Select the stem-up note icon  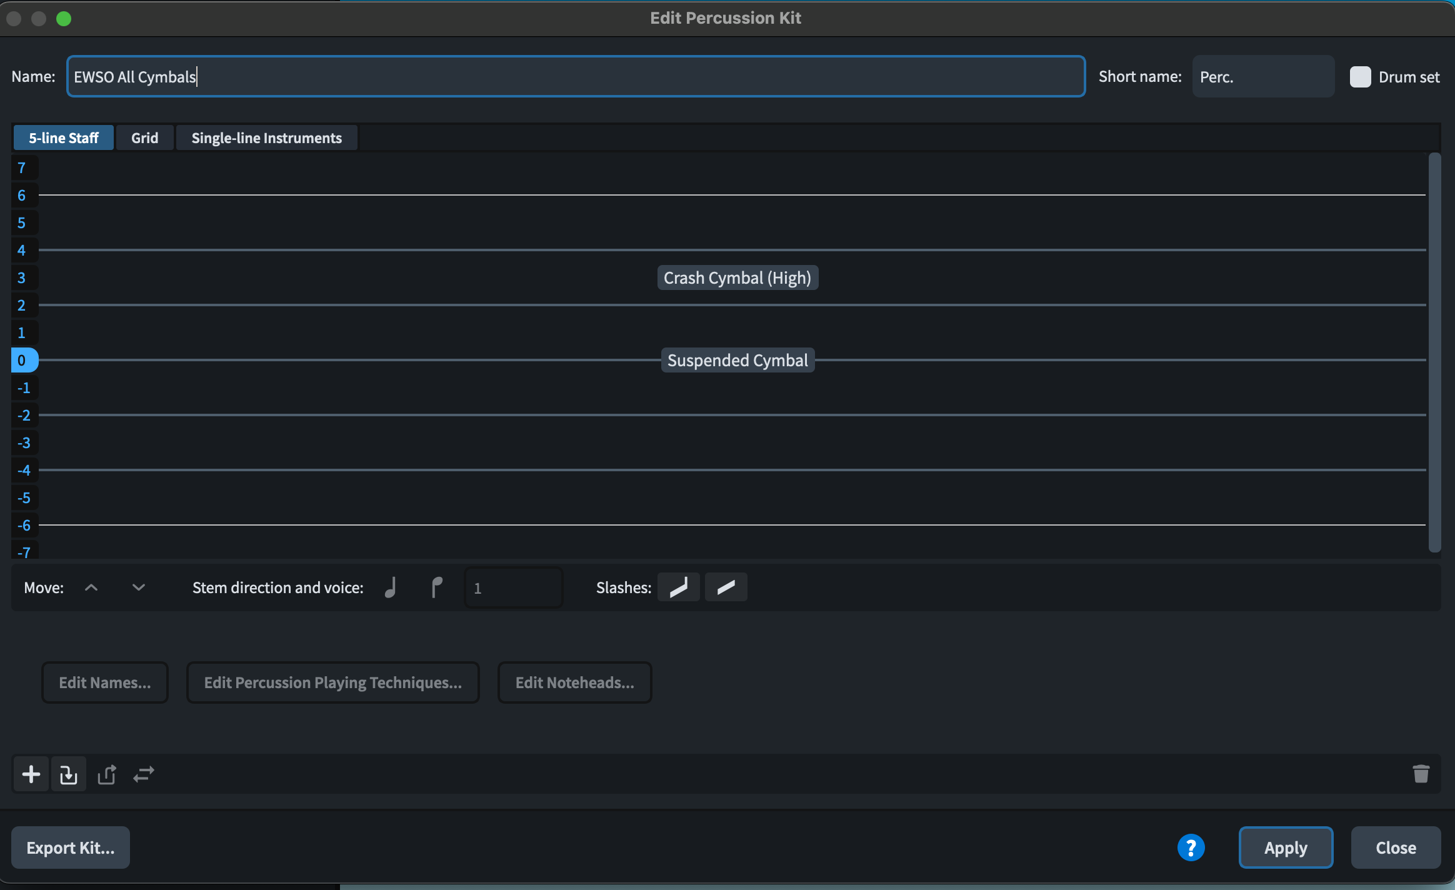pyautogui.click(x=391, y=587)
